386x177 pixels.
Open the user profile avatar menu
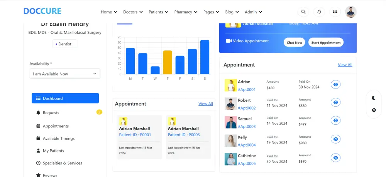[350, 12]
